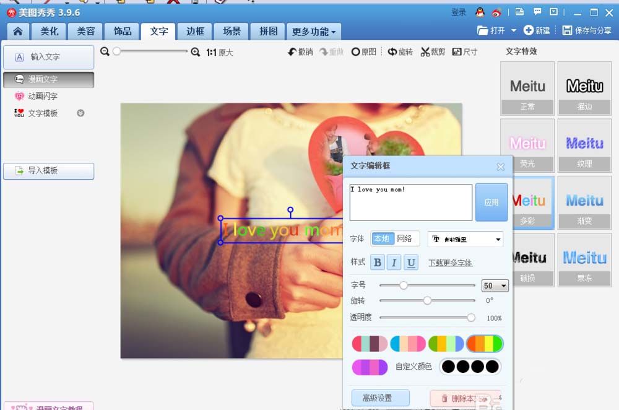Image resolution: width=619 pixels, height=410 pixels.
Task: Open the 拼图 tab
Action: (x=268, y=31)
